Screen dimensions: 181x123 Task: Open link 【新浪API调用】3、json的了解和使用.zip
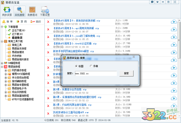click(77, 36)
